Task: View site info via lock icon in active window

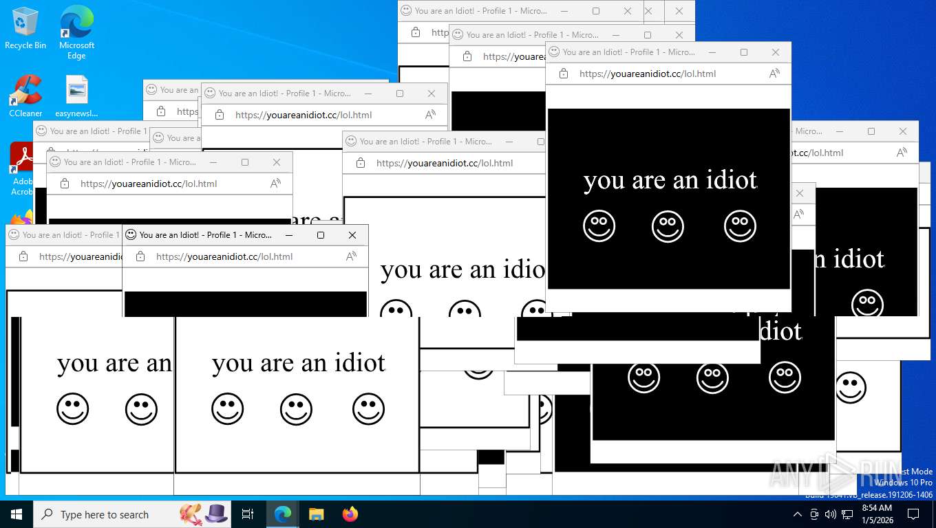Action: (x=140, y=256)
